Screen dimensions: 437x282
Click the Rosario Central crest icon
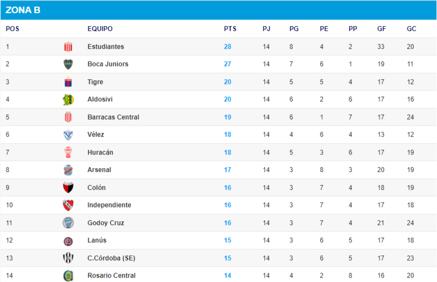tap(68, 275)
